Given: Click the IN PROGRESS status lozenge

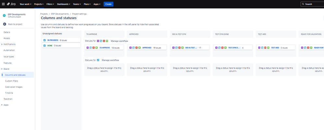Looking at the screenshot, I should point(53,40).
